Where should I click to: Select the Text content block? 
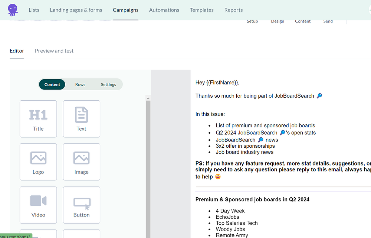coord(81,119)
